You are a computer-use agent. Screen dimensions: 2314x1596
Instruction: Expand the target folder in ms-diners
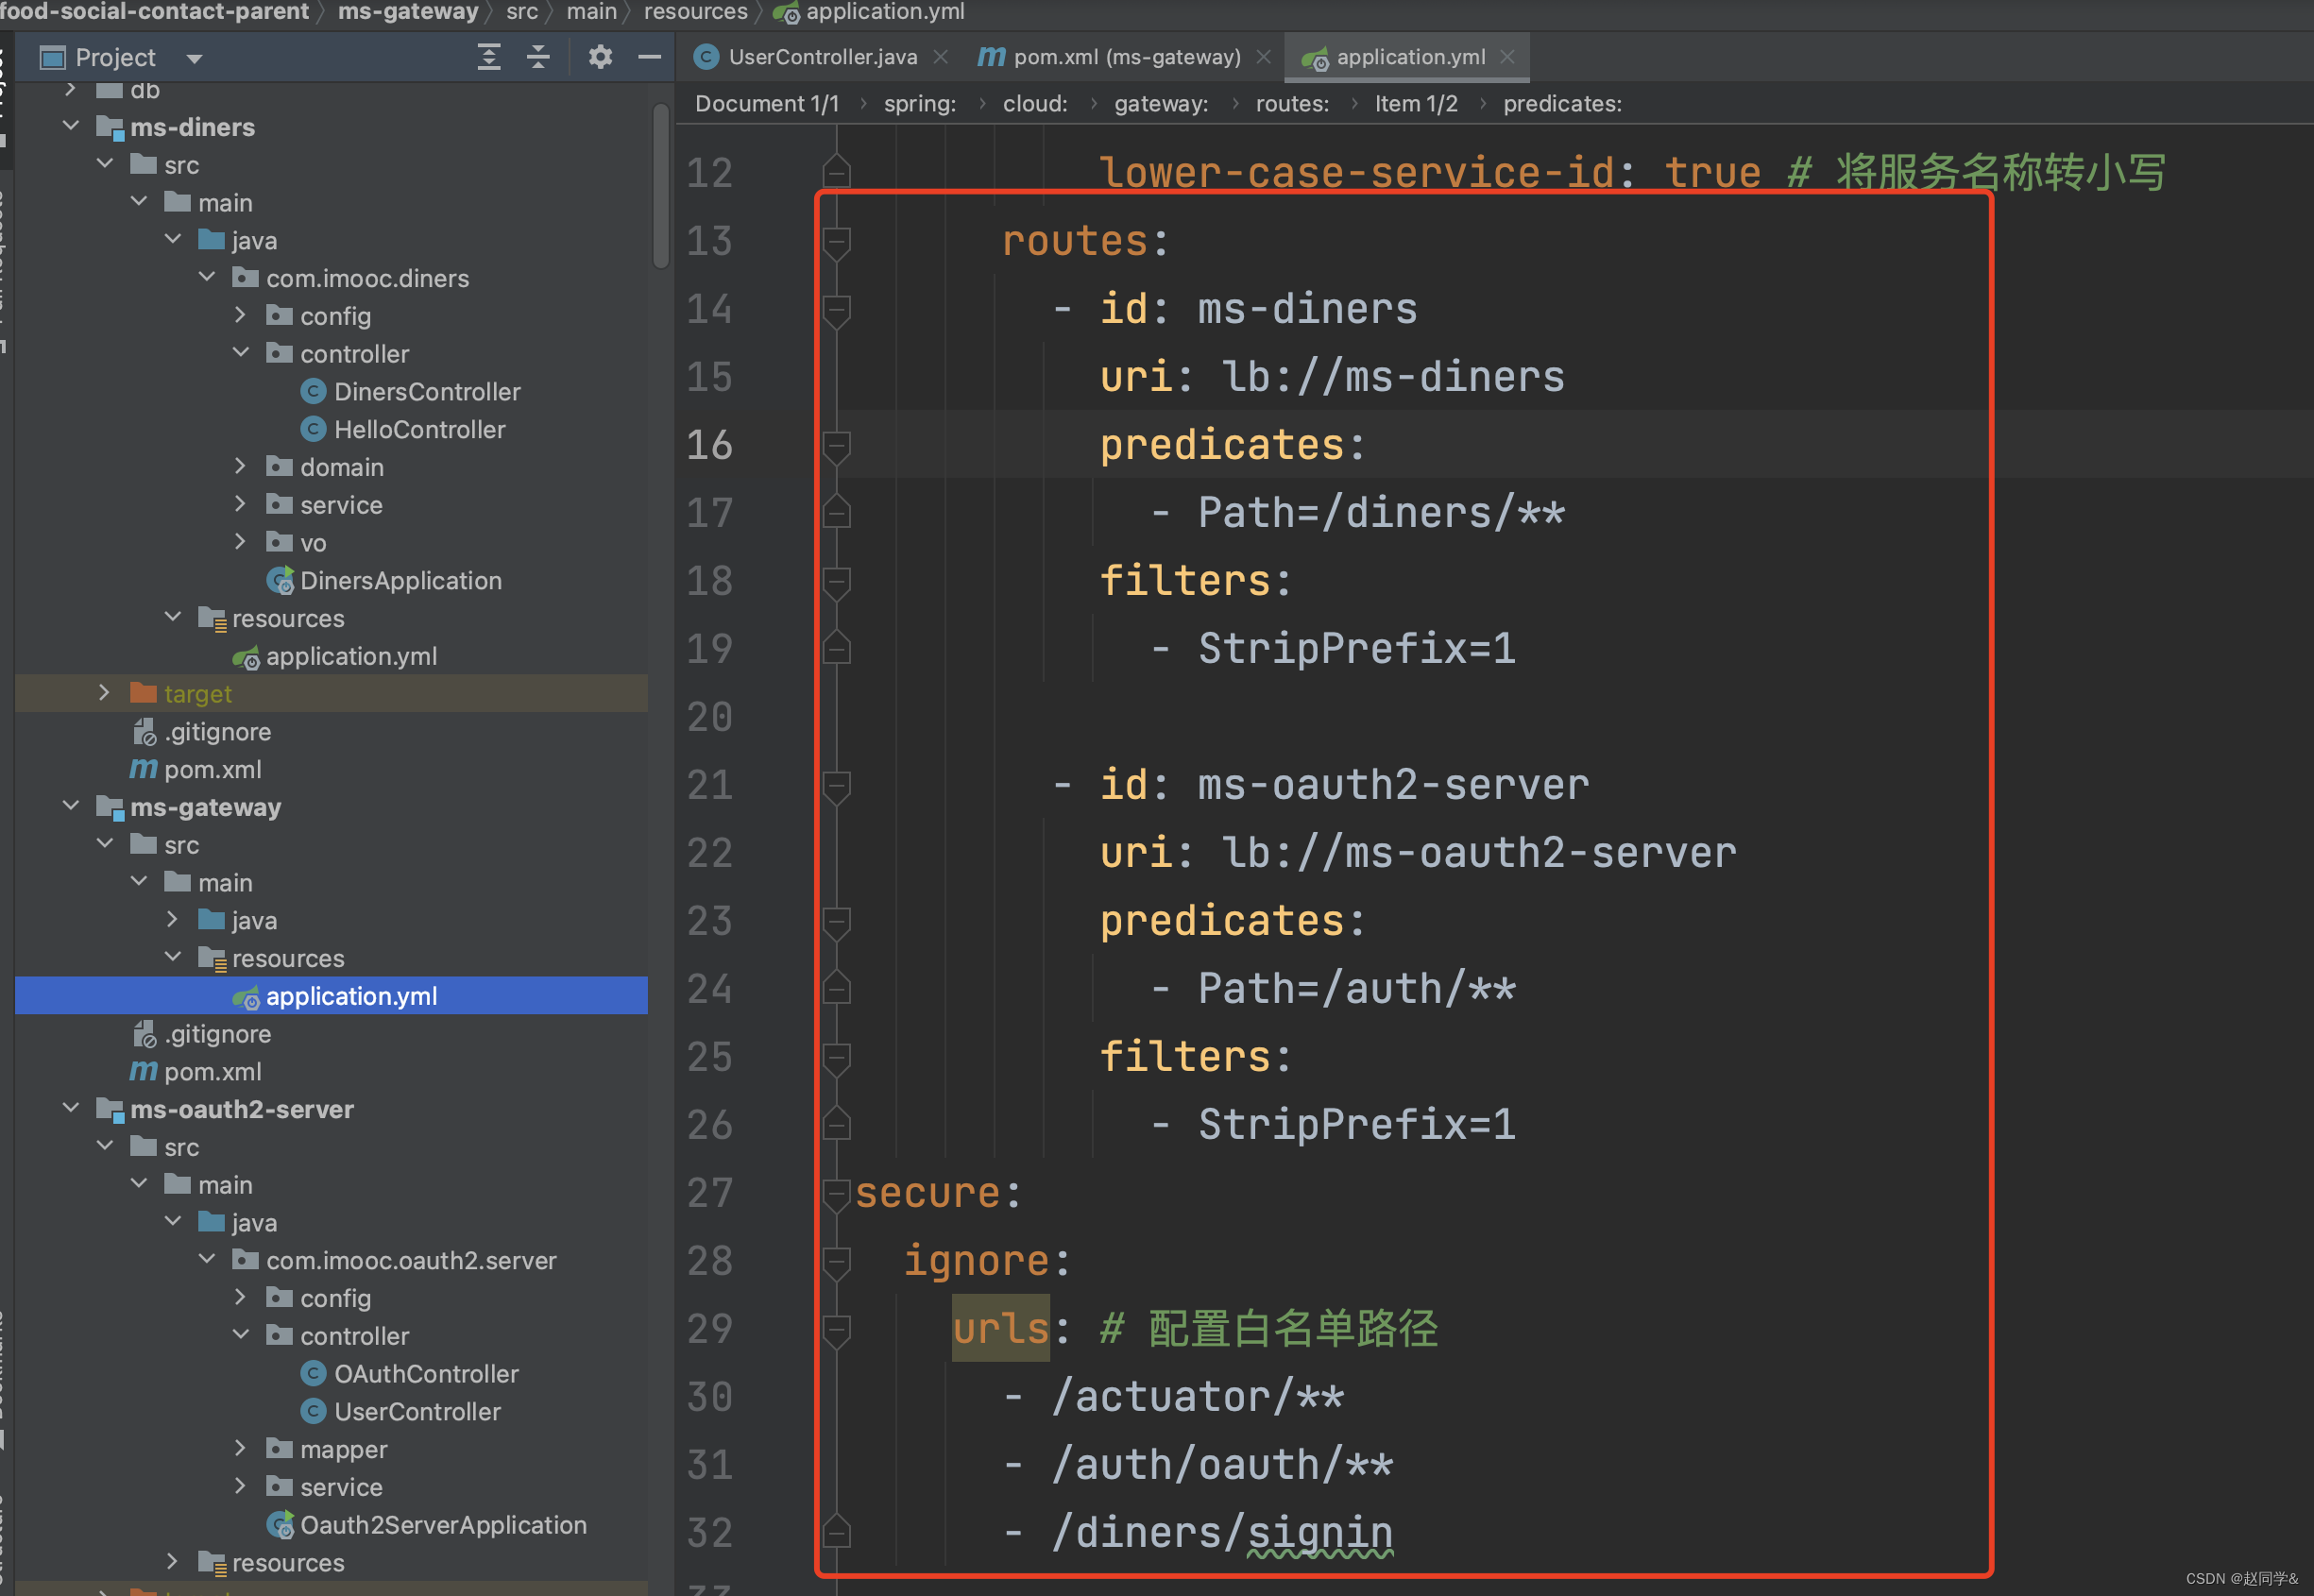point(104,693)
